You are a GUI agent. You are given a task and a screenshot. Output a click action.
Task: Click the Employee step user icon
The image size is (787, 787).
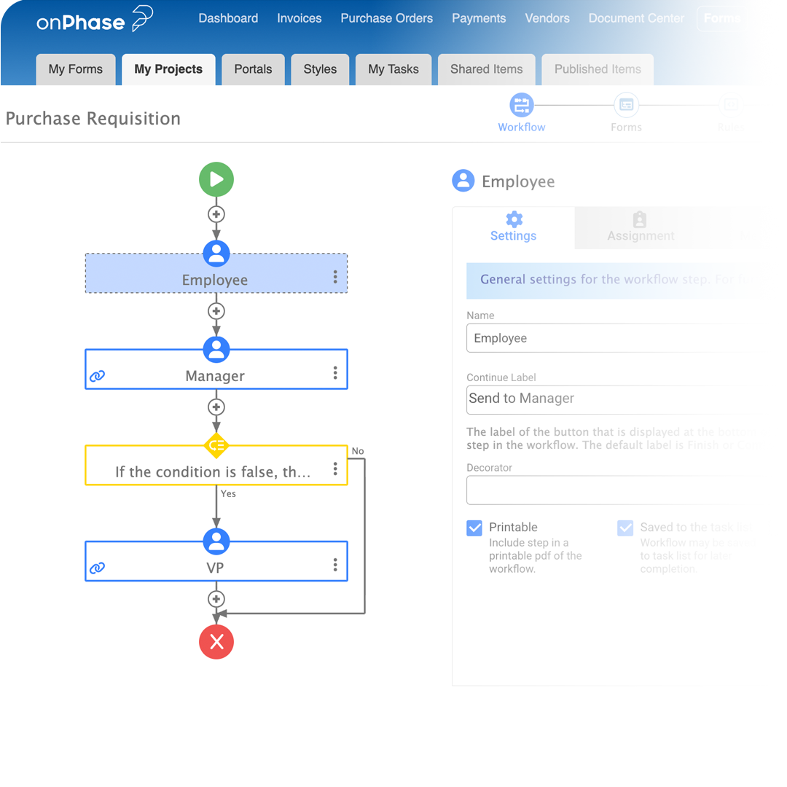pyautogui.click(x=216, y=254)
